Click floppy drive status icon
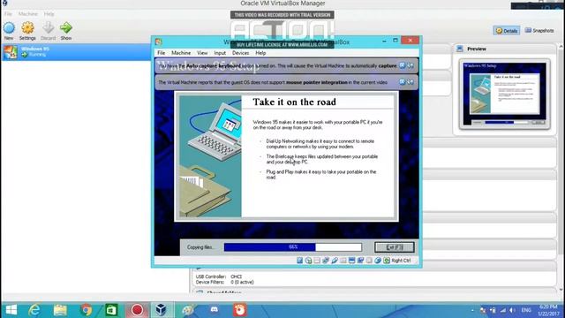 click(317, 261)
